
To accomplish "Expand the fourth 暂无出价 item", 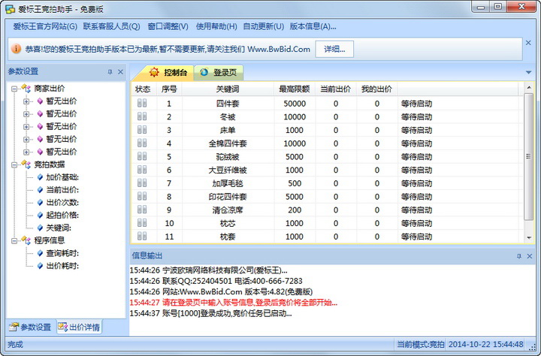I will [26, 140].
